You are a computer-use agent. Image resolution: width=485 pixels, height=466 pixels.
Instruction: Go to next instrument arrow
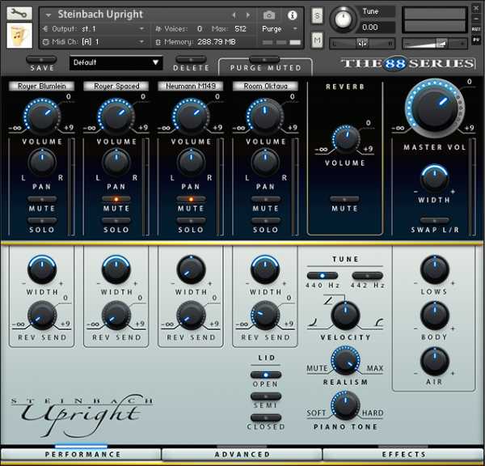pos(248,15)
